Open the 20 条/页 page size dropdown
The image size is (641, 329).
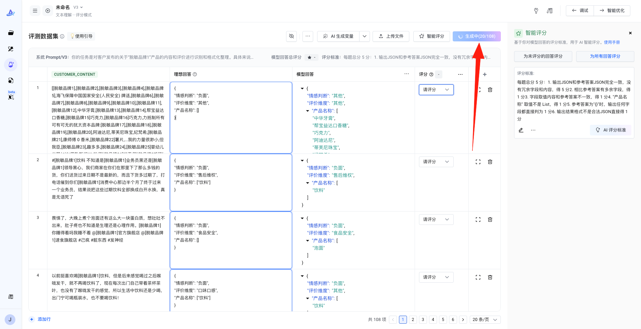pos(485,320)
